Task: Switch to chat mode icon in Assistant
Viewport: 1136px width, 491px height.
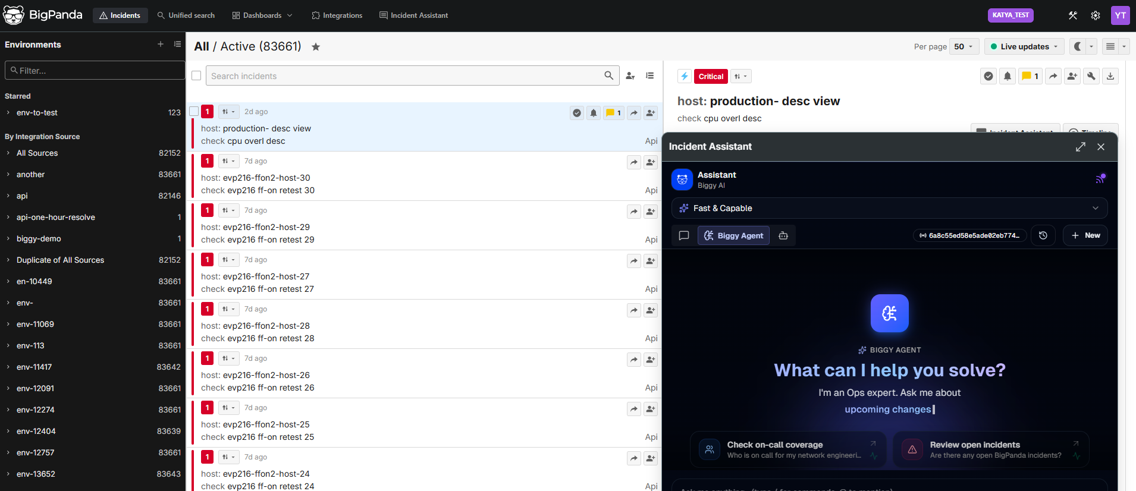Action: pyautogui.click(x=684, y=235)
